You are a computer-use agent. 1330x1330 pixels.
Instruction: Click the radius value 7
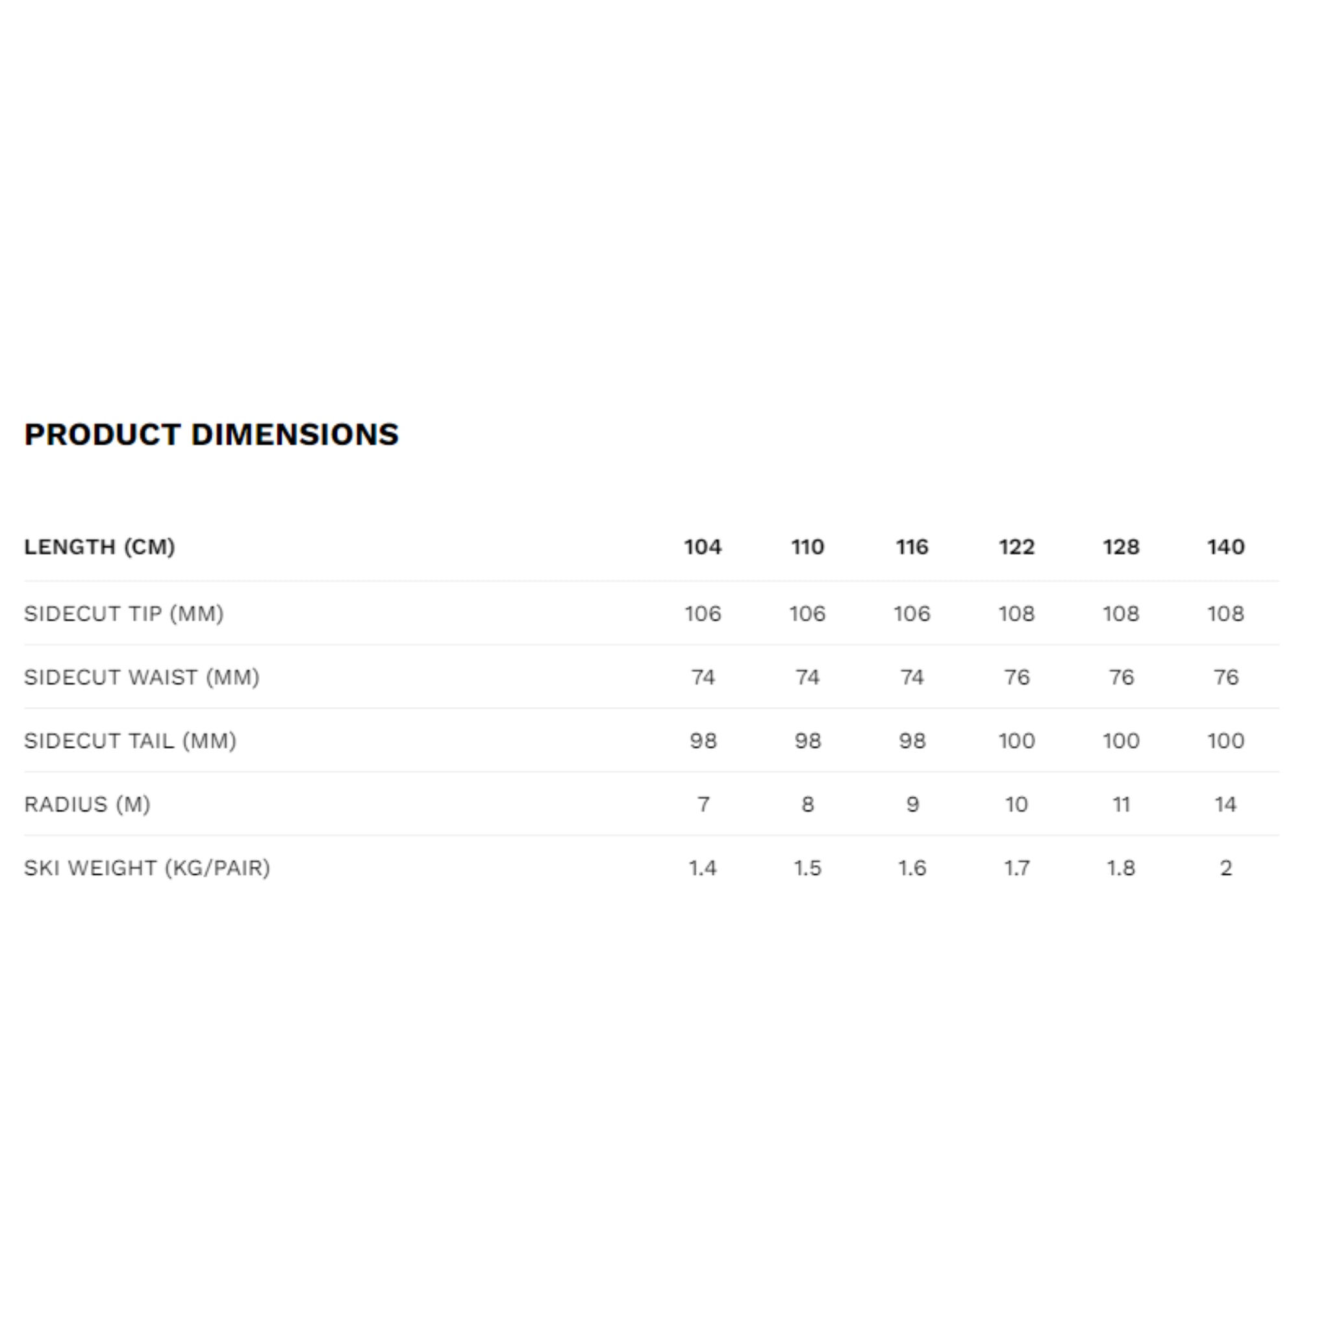pos(702,804)
